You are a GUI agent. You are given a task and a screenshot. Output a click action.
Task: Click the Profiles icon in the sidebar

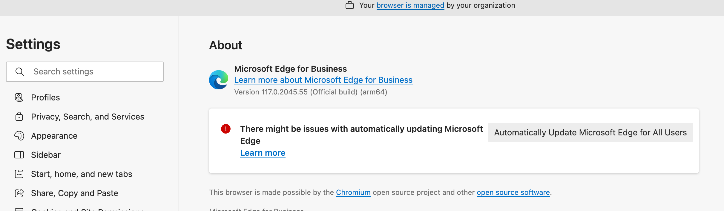coord(19,97)
